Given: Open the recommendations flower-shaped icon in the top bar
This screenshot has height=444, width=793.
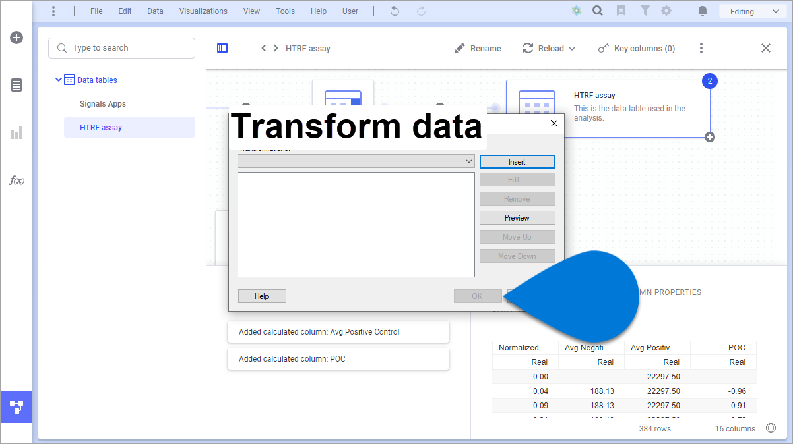Looking at the screenshot, I should coord(577,11).
